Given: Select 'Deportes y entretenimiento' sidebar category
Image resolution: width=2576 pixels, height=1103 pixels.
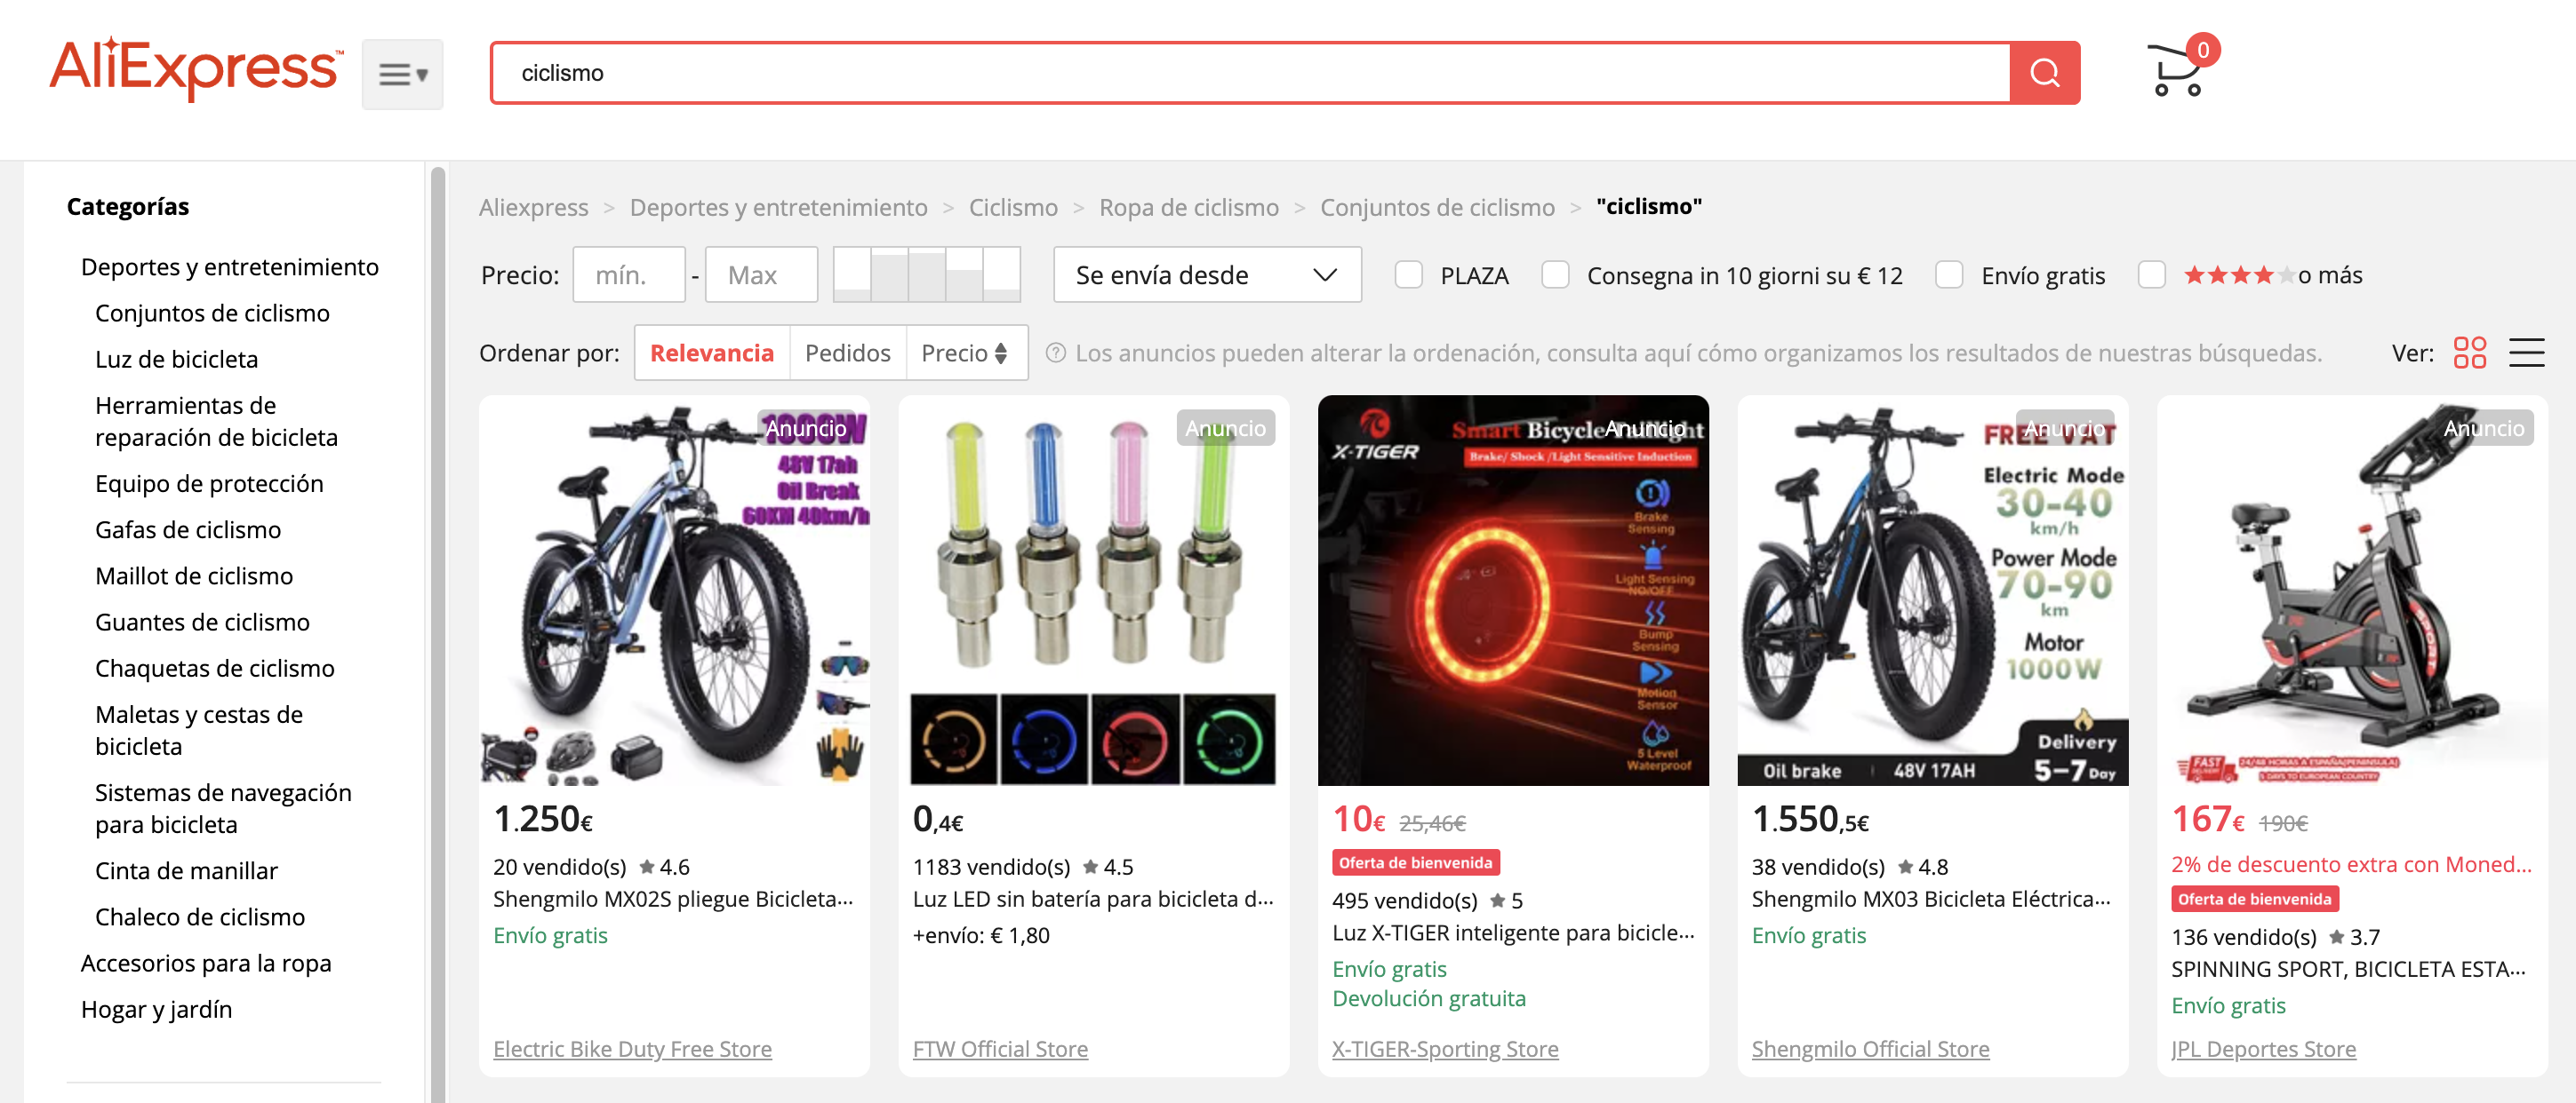Looking at the screenshot, I should click(x=229, y=266).
